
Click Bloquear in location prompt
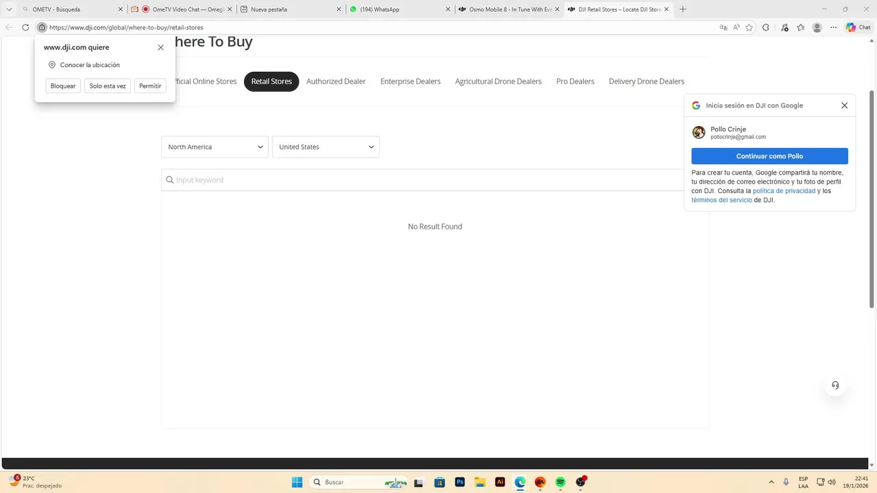point(63,86)
